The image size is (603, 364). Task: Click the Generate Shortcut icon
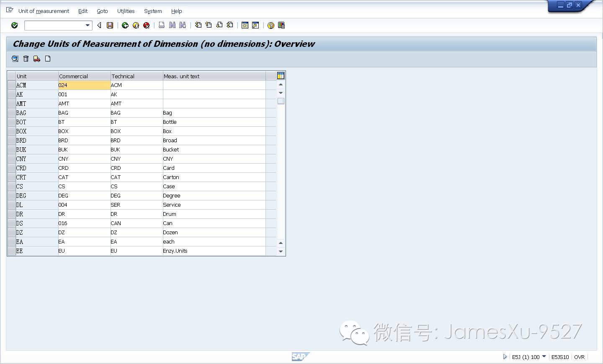(x=255, y=26)
